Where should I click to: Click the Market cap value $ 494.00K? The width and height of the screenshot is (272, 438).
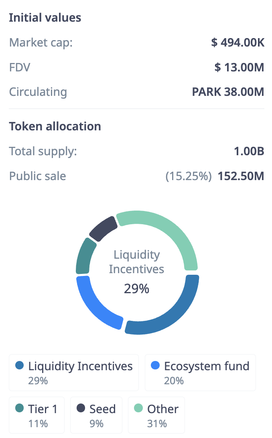pos(237,43)
